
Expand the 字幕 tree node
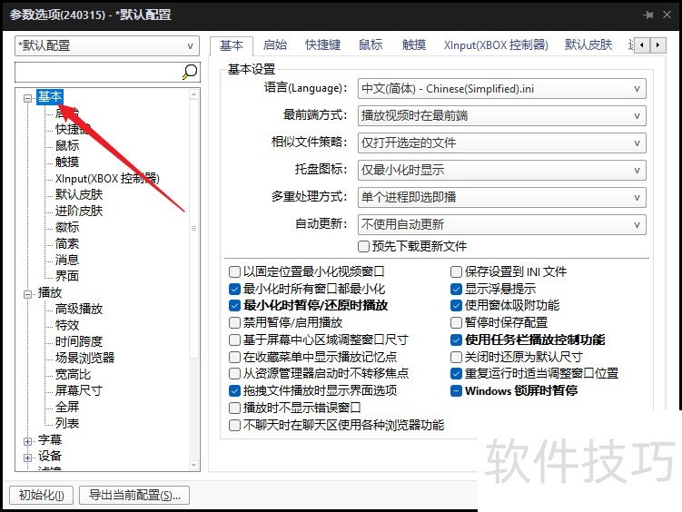[x=29, y=440]
